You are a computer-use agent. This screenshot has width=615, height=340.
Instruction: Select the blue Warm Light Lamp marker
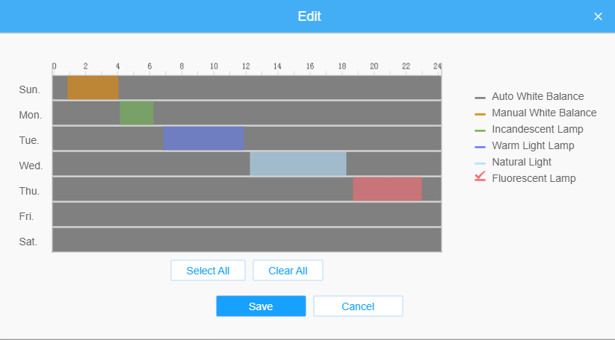pyautogui.click(x=480, y=147)
